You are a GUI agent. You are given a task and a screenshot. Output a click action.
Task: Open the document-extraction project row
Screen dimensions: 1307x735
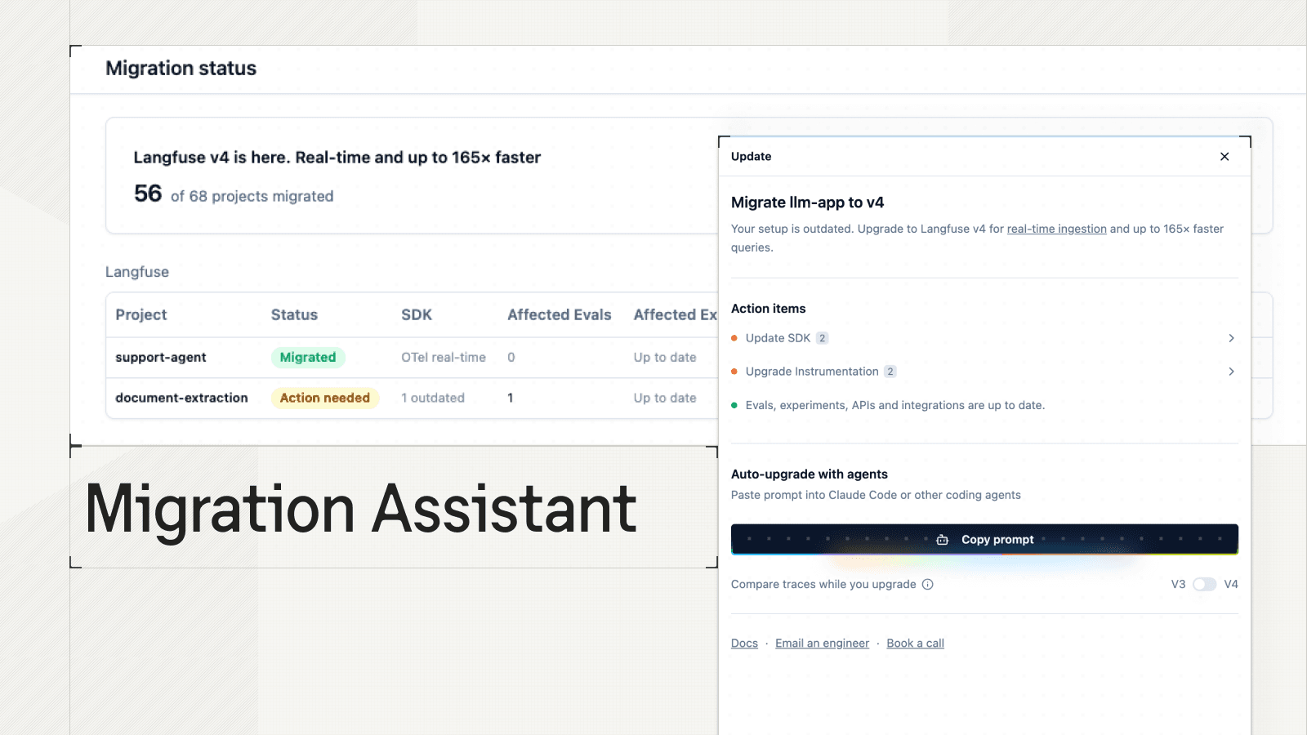click(413, 398)
